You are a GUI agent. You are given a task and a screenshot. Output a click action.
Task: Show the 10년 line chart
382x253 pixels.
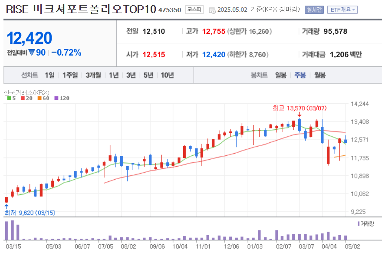pyautogui.click(x=168, y=75)
